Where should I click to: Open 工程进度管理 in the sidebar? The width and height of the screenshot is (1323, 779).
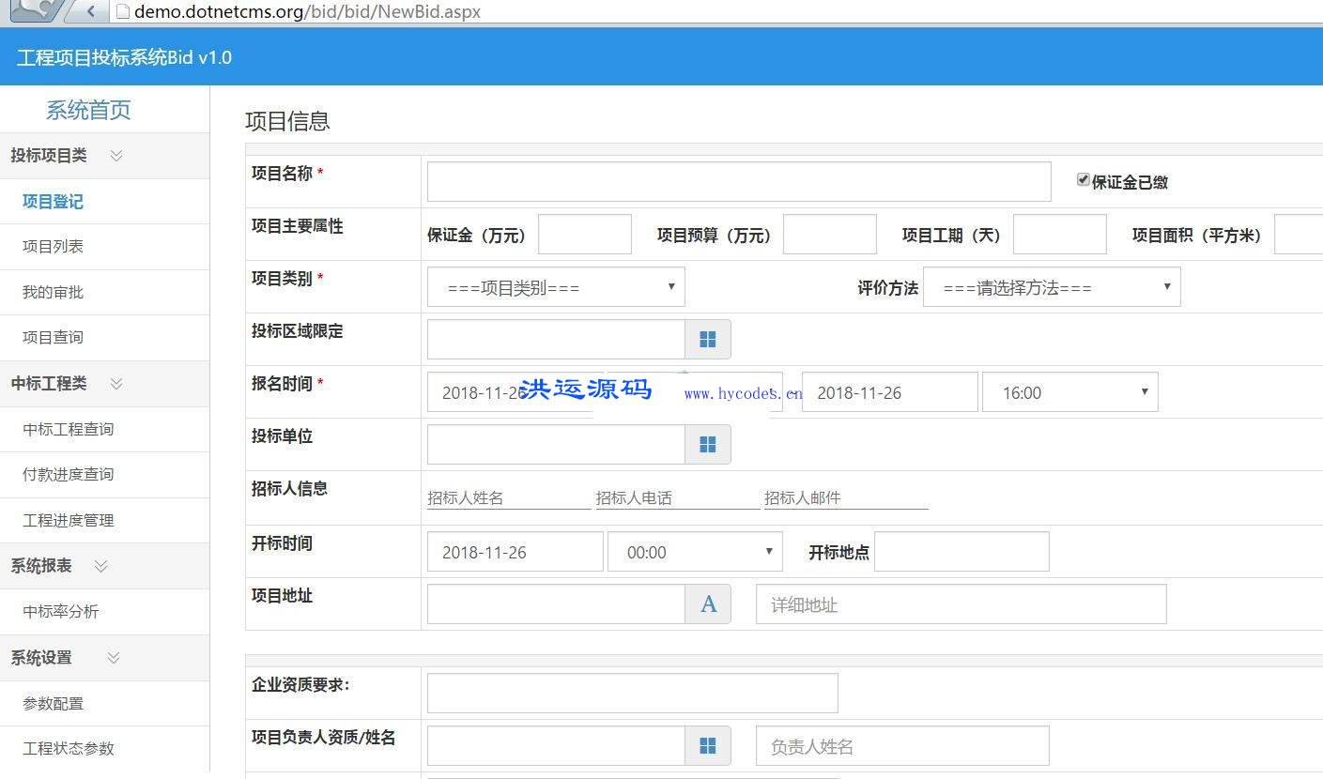click(x=68, y=521)
